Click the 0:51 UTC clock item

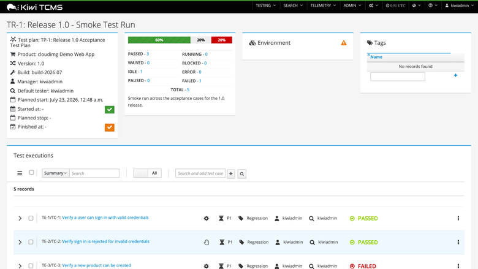click(x=395, y=6)
